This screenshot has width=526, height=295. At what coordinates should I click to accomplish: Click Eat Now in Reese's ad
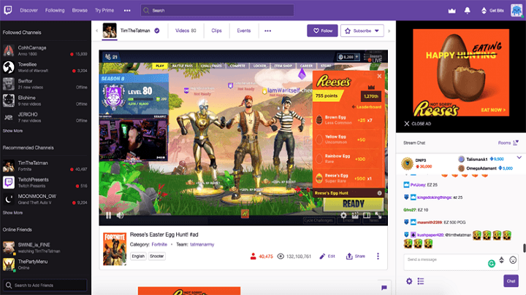pos(493,110)
